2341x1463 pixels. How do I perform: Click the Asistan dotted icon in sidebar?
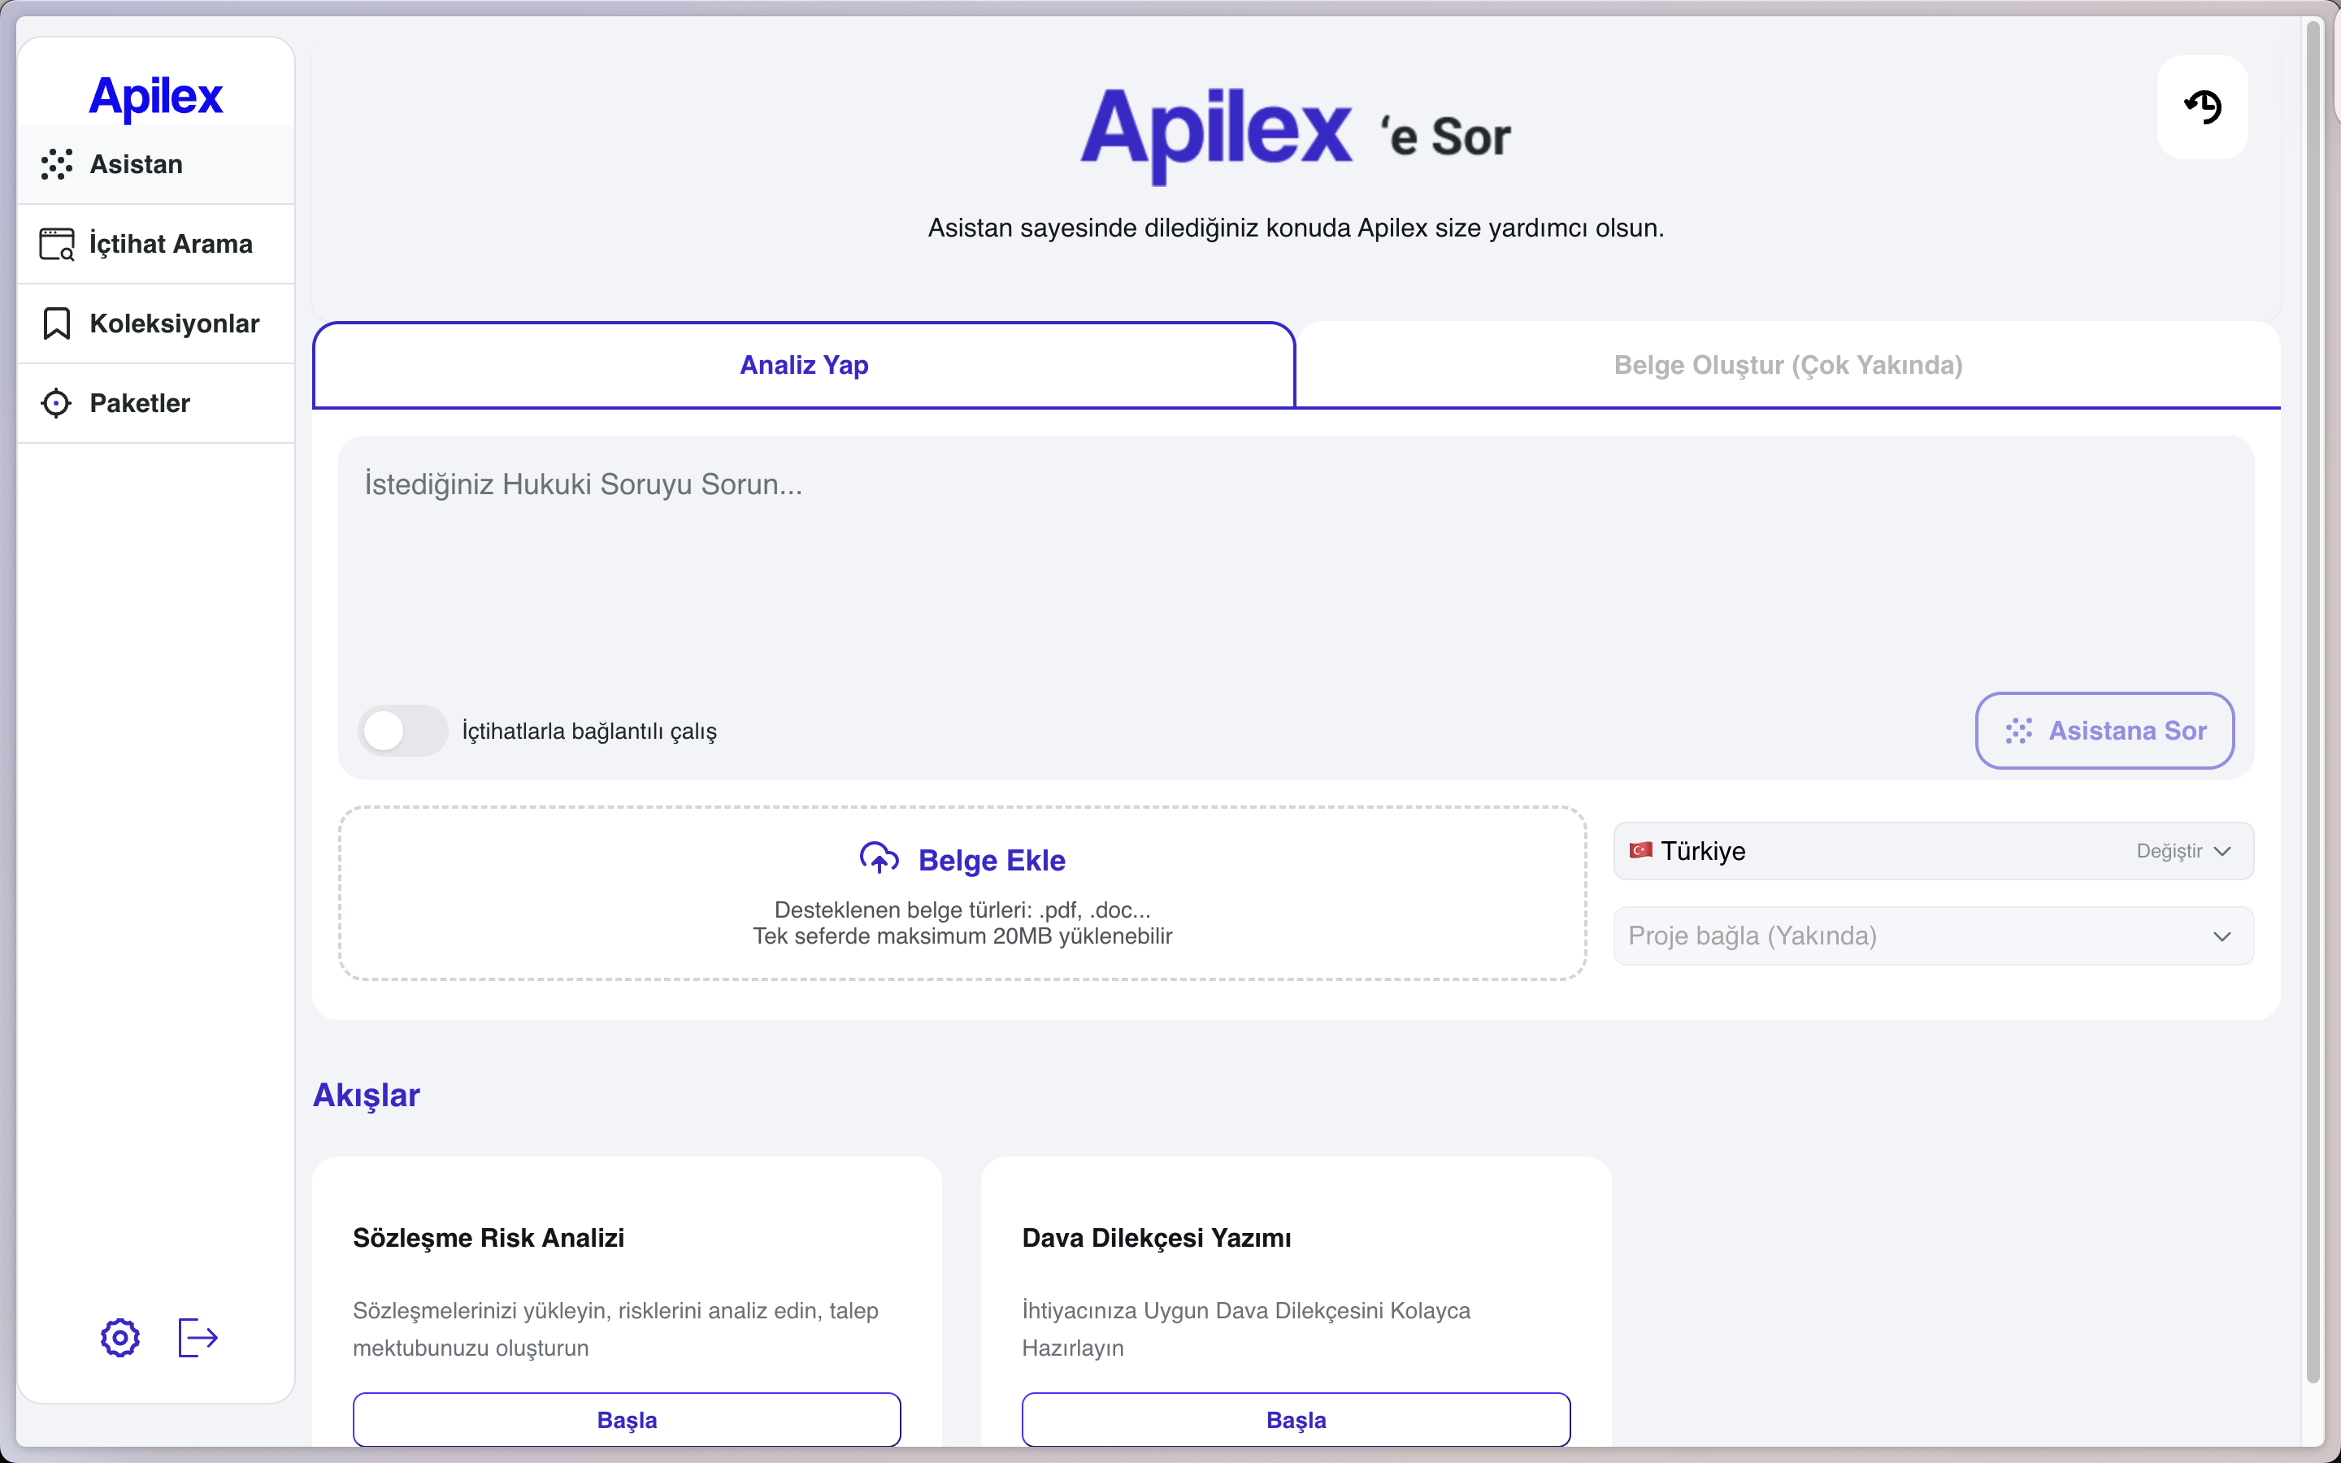[57, 164]
